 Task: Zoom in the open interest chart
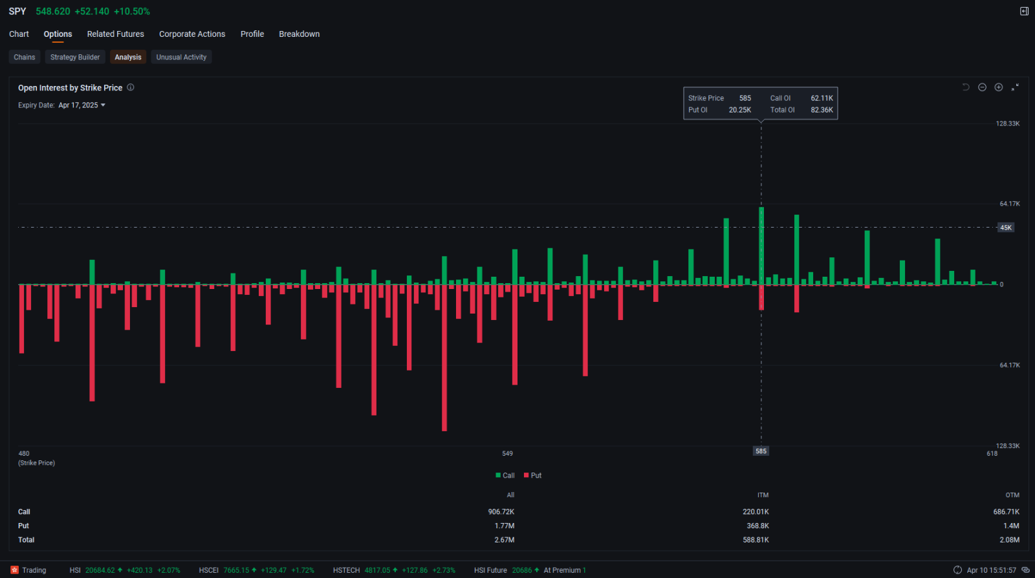999,87
